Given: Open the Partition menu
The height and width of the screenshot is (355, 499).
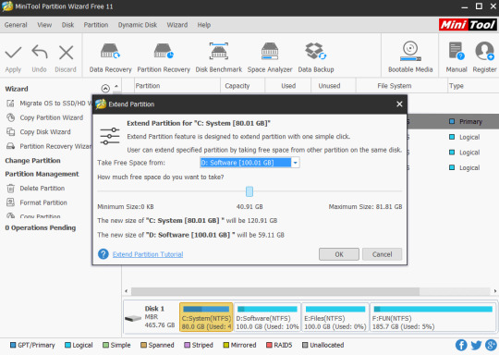Looking at the screenshot, I should point(96,25).
